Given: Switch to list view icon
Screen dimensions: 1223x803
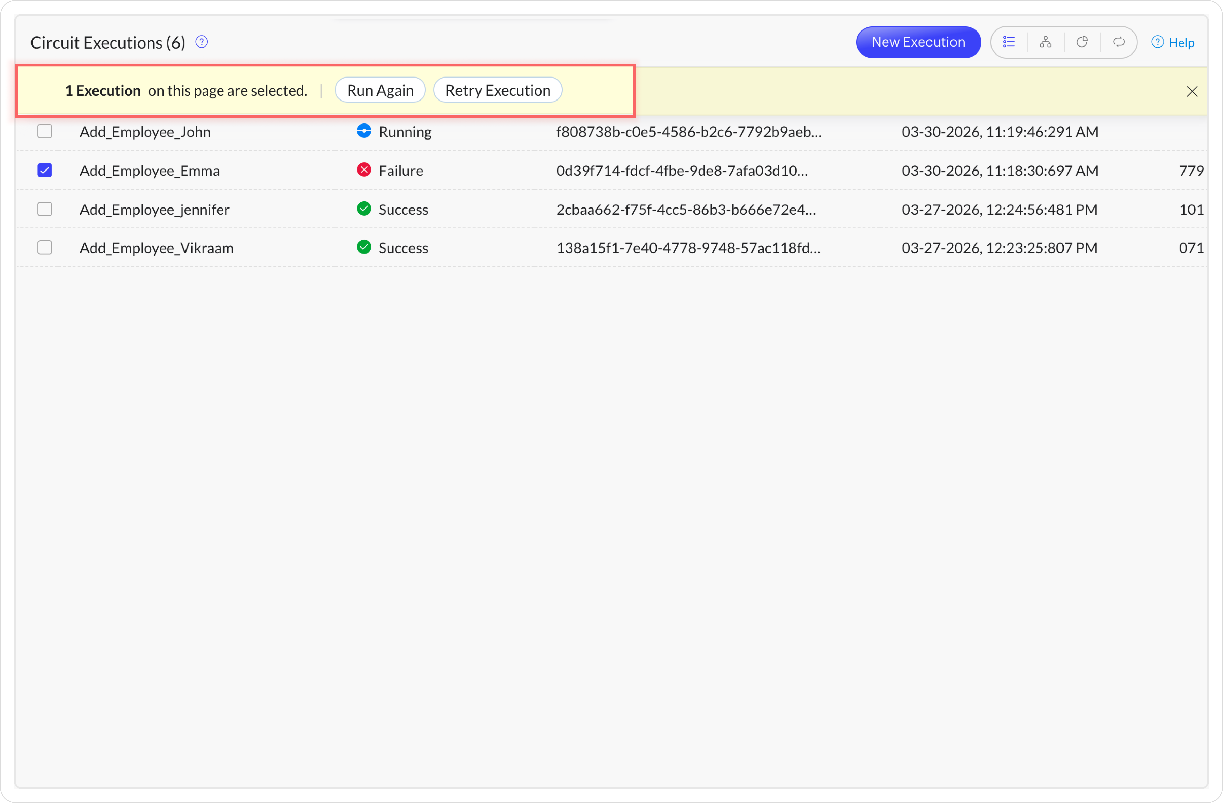Looking at the screenshot, I should coord(1009,42).
